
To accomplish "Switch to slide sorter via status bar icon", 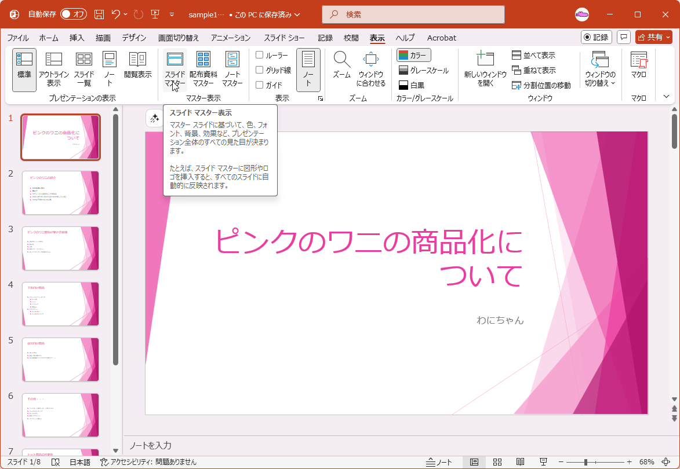I will pos(497,462).
